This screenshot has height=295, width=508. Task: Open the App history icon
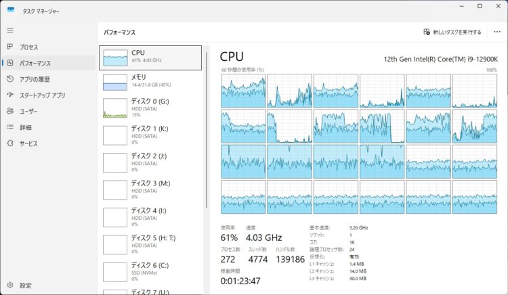click(x=10, y=79)
